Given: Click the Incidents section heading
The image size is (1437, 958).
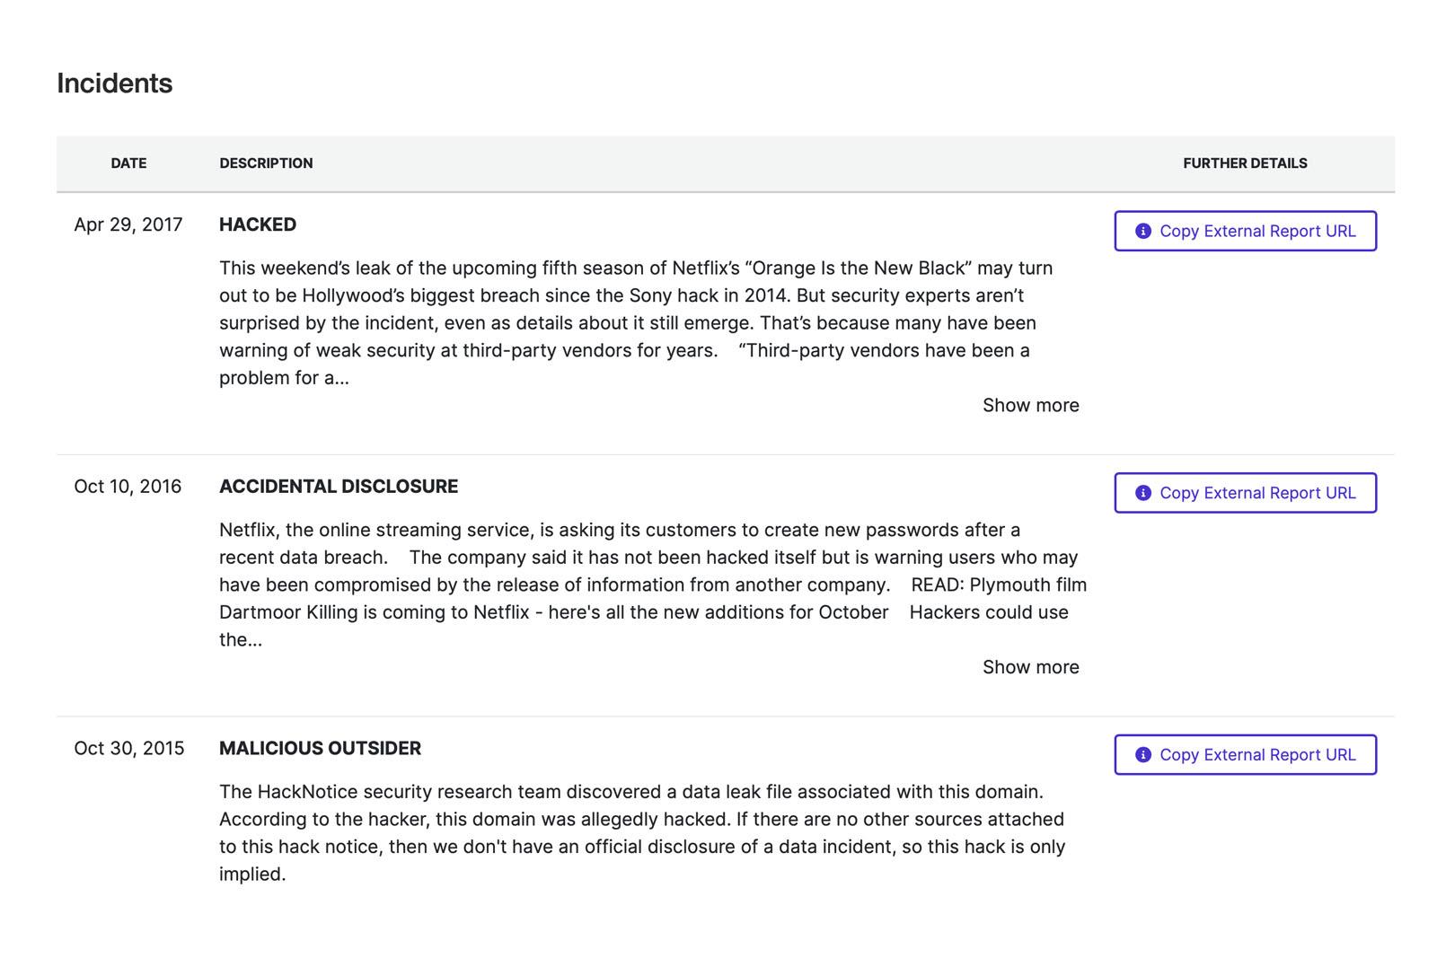Looking at the screenshot, I should tap(115, 83).
